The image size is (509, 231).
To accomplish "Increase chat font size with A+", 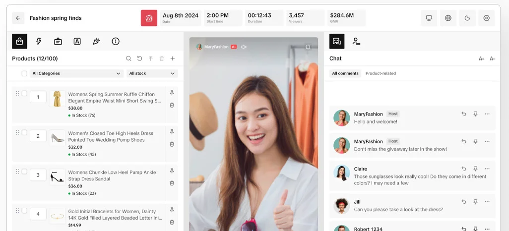I will pyautogui.click(x=481, y=58).
